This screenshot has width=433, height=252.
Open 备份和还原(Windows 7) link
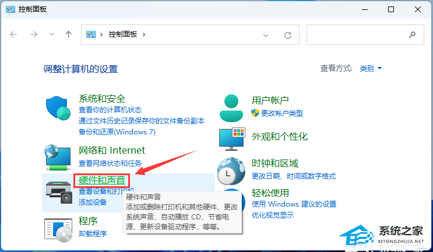117,132
